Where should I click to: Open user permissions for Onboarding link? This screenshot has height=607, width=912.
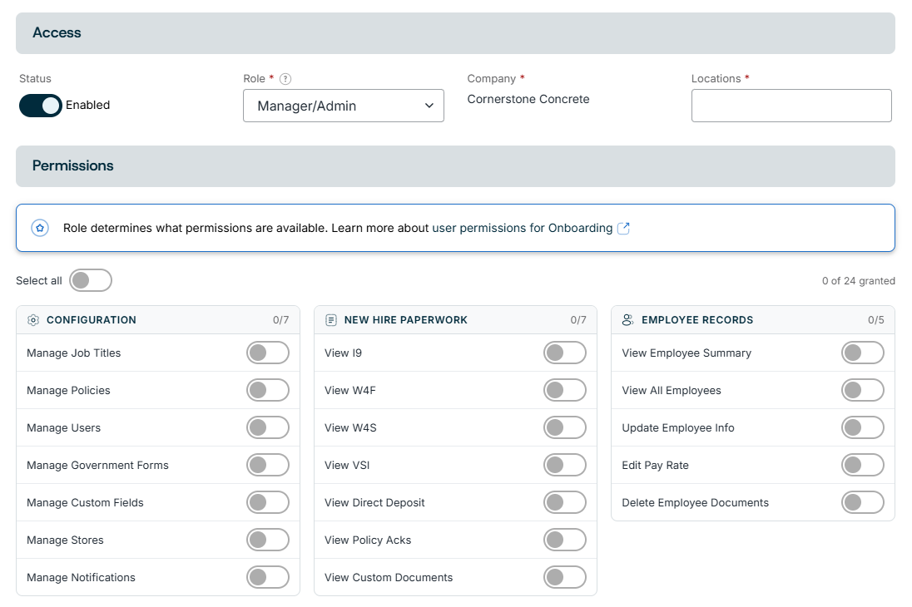523,228
